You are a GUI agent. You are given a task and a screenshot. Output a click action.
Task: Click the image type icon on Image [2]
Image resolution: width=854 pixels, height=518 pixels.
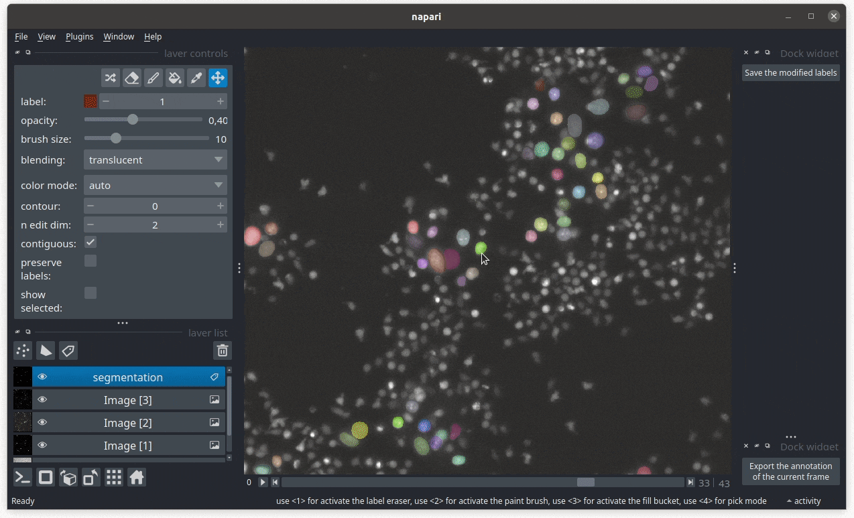[x=215, y=423]
